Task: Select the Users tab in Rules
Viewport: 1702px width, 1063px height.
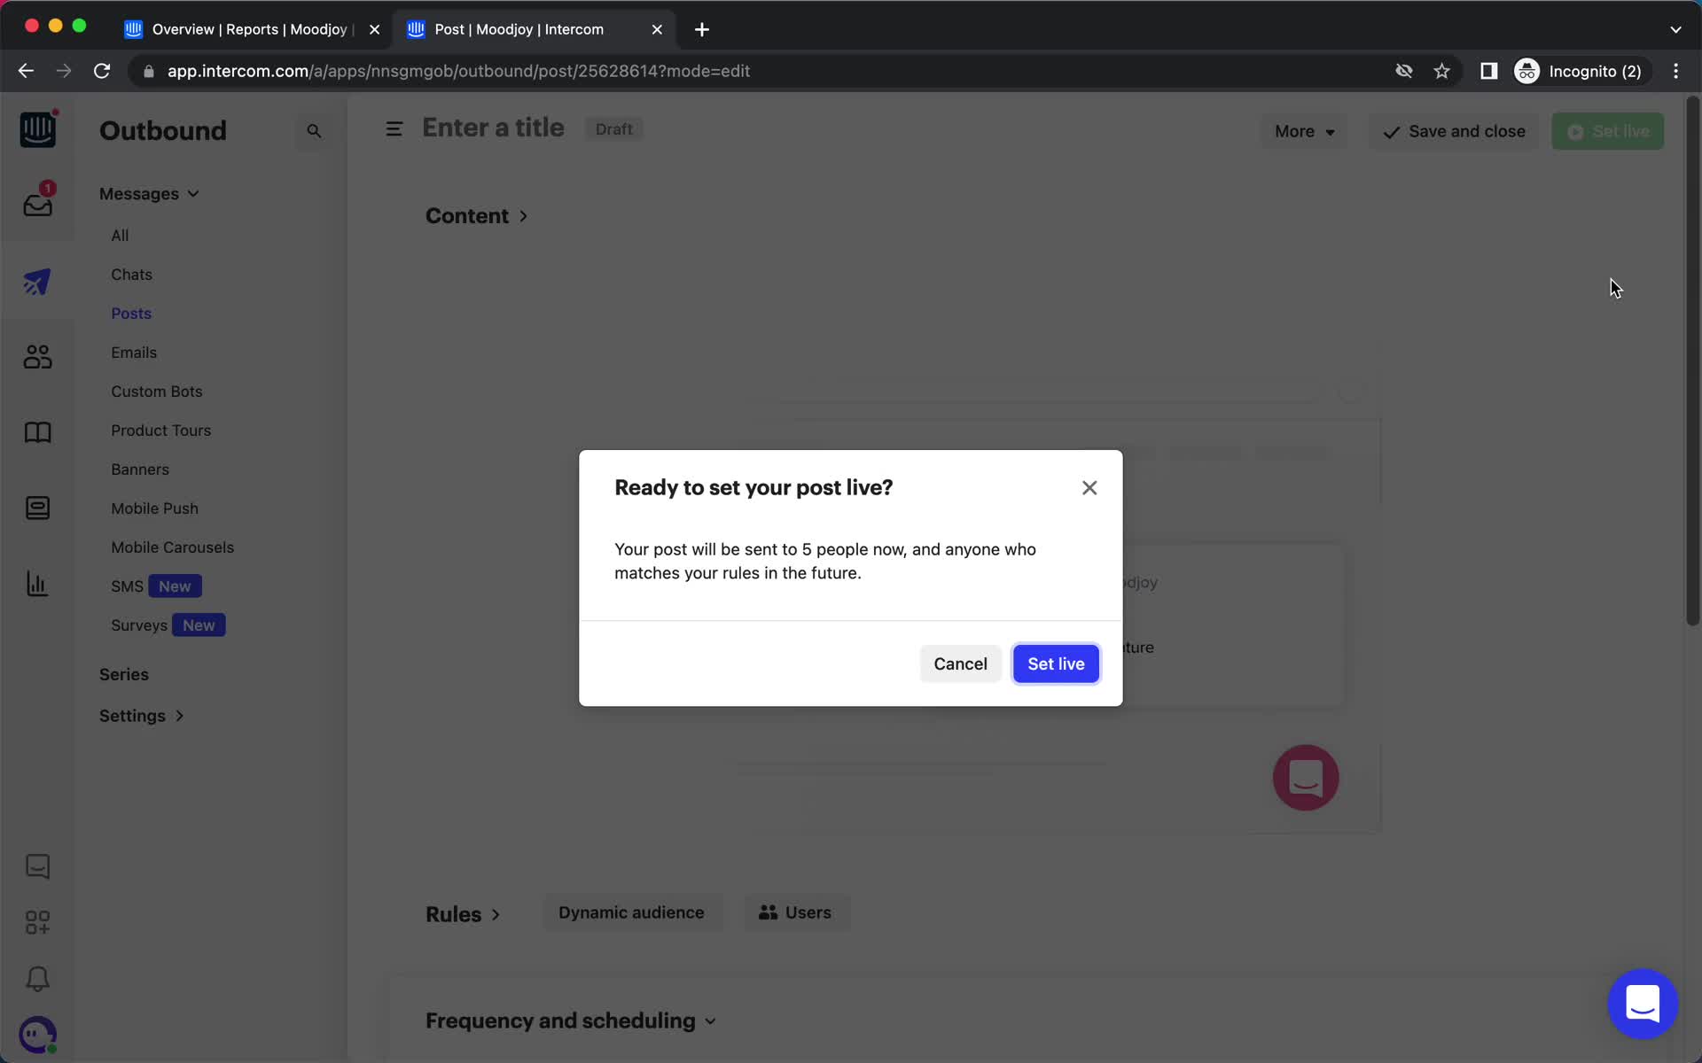Action: (795, 912)
